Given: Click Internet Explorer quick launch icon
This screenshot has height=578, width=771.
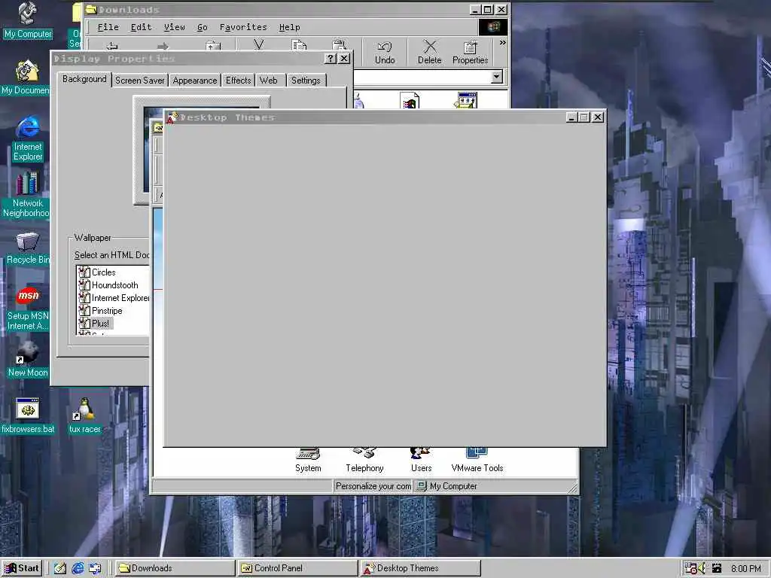Looking at the screenshot, I should pos(78,568).
